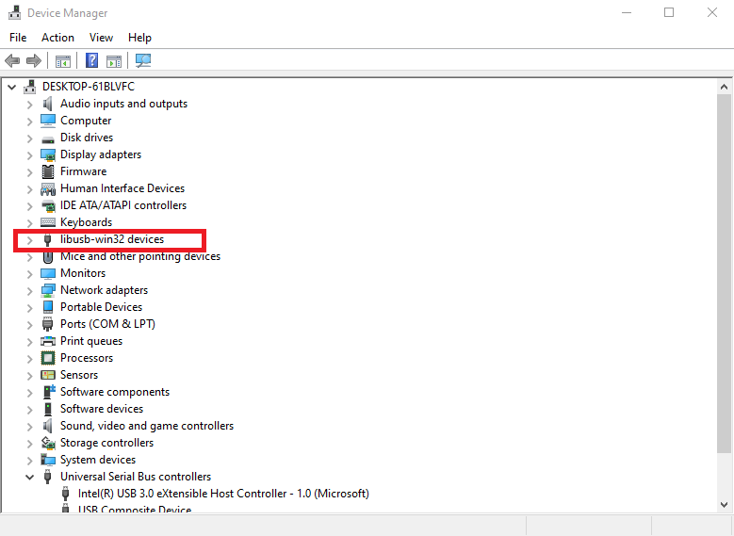Viewport: 734px width, 536px height.
Task: Click the Print queues printer icon
Action: [48, 341]
